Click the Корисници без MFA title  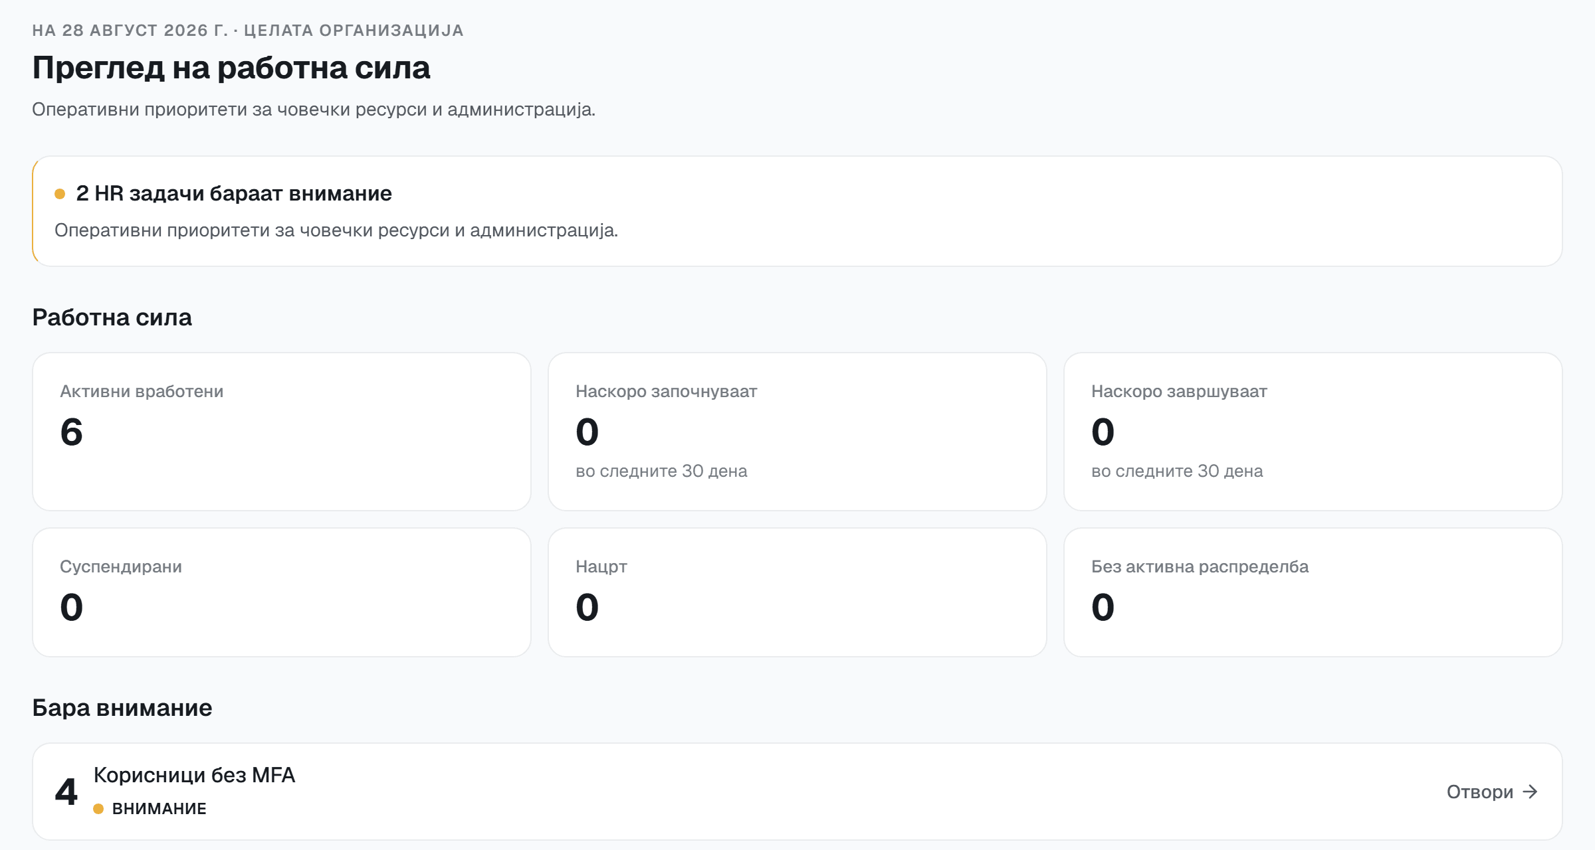(194, 775)
